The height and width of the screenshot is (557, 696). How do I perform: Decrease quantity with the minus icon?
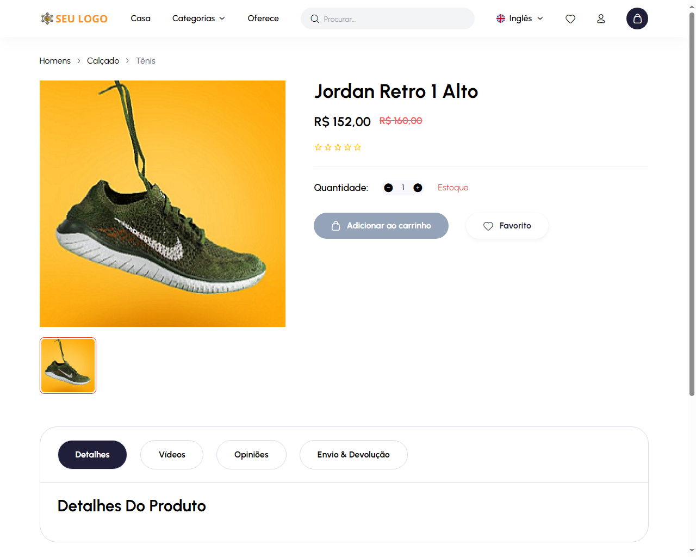[388, 188]
